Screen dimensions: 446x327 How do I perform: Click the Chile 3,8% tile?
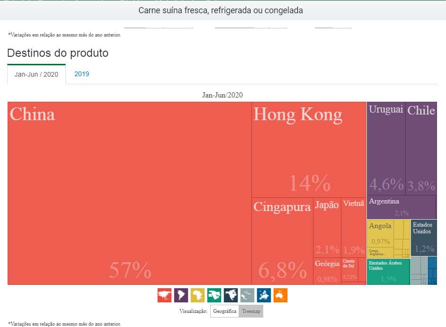[x=421, y=148]
